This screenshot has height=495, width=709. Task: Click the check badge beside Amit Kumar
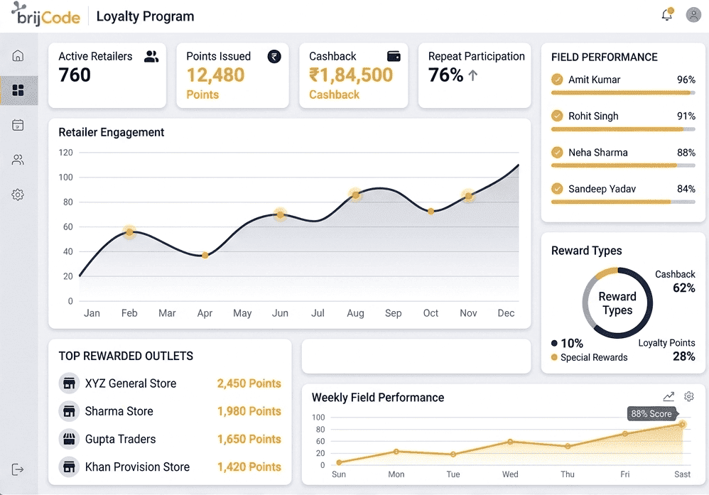click(x=557, y=80)
